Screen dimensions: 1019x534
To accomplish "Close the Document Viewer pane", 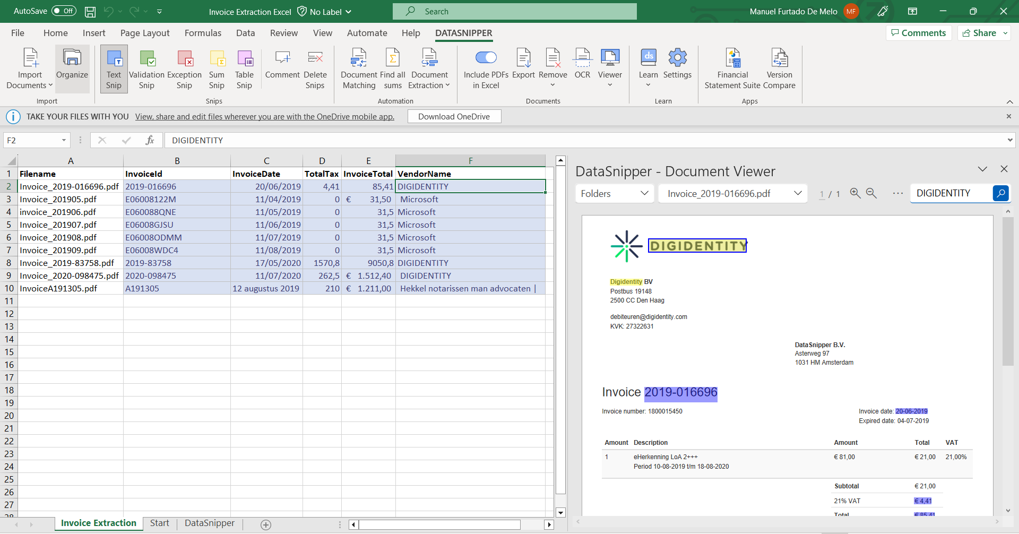I will (x=1004, y=169).
